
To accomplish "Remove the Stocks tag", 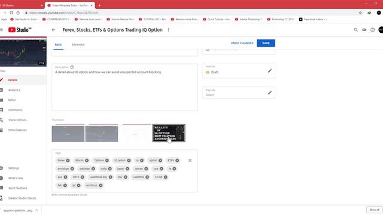I will pyautogui.click(x=87, y=161).
